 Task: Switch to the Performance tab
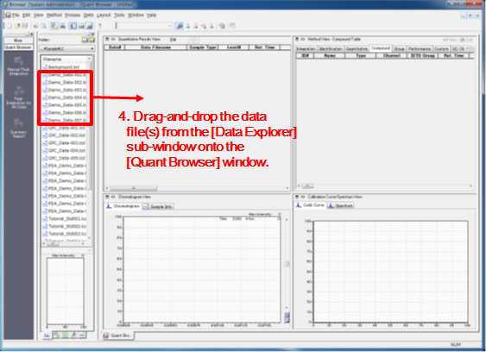click(x=420, y=49)
